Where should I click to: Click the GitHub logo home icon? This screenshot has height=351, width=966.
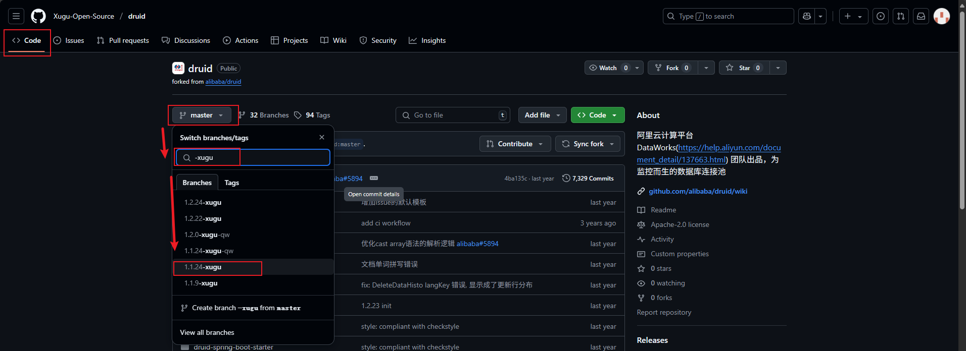[38, 16]
